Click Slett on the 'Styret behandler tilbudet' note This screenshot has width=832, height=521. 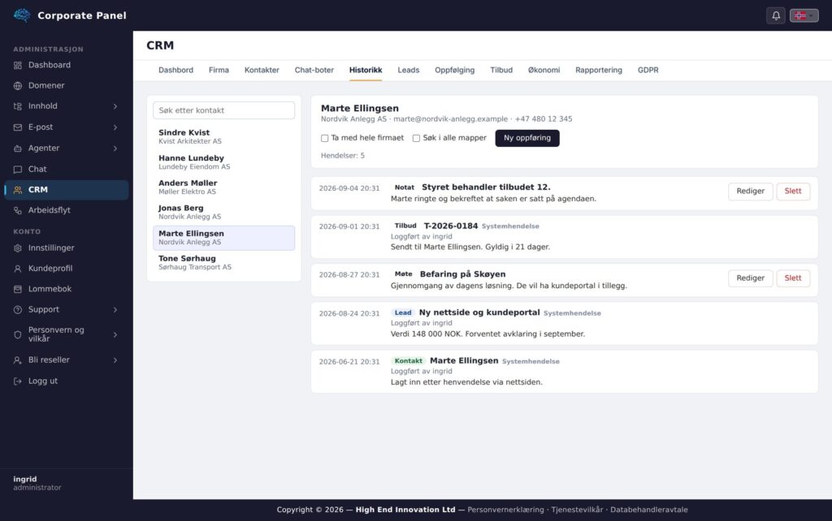(x=793, y=192)
